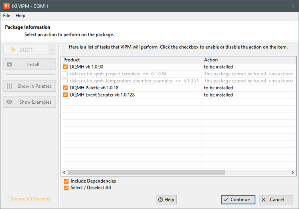The image size is (299, 209).
Task: Toggle delacor_lib_qmh_project_template checkbox
Action: 65,74
